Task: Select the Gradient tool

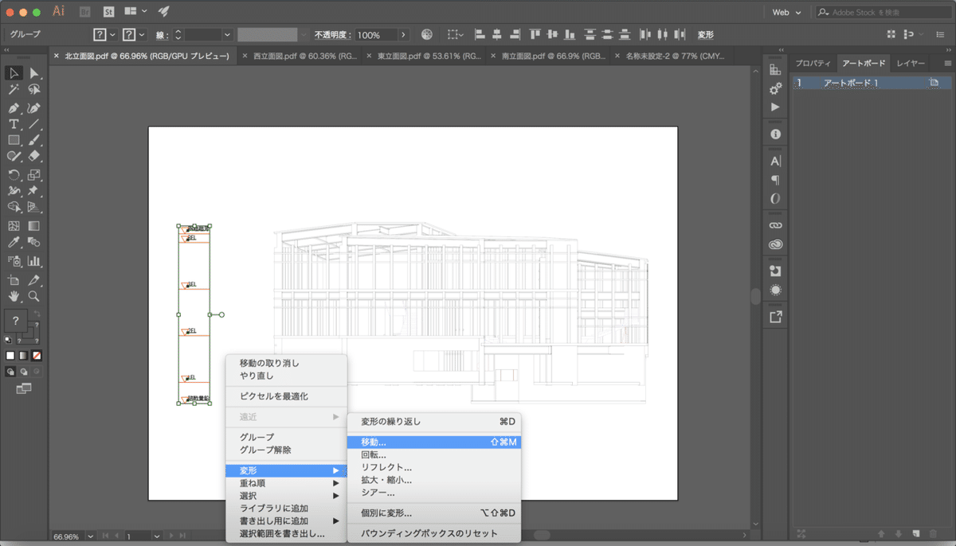Action: (x=34, y=226)
